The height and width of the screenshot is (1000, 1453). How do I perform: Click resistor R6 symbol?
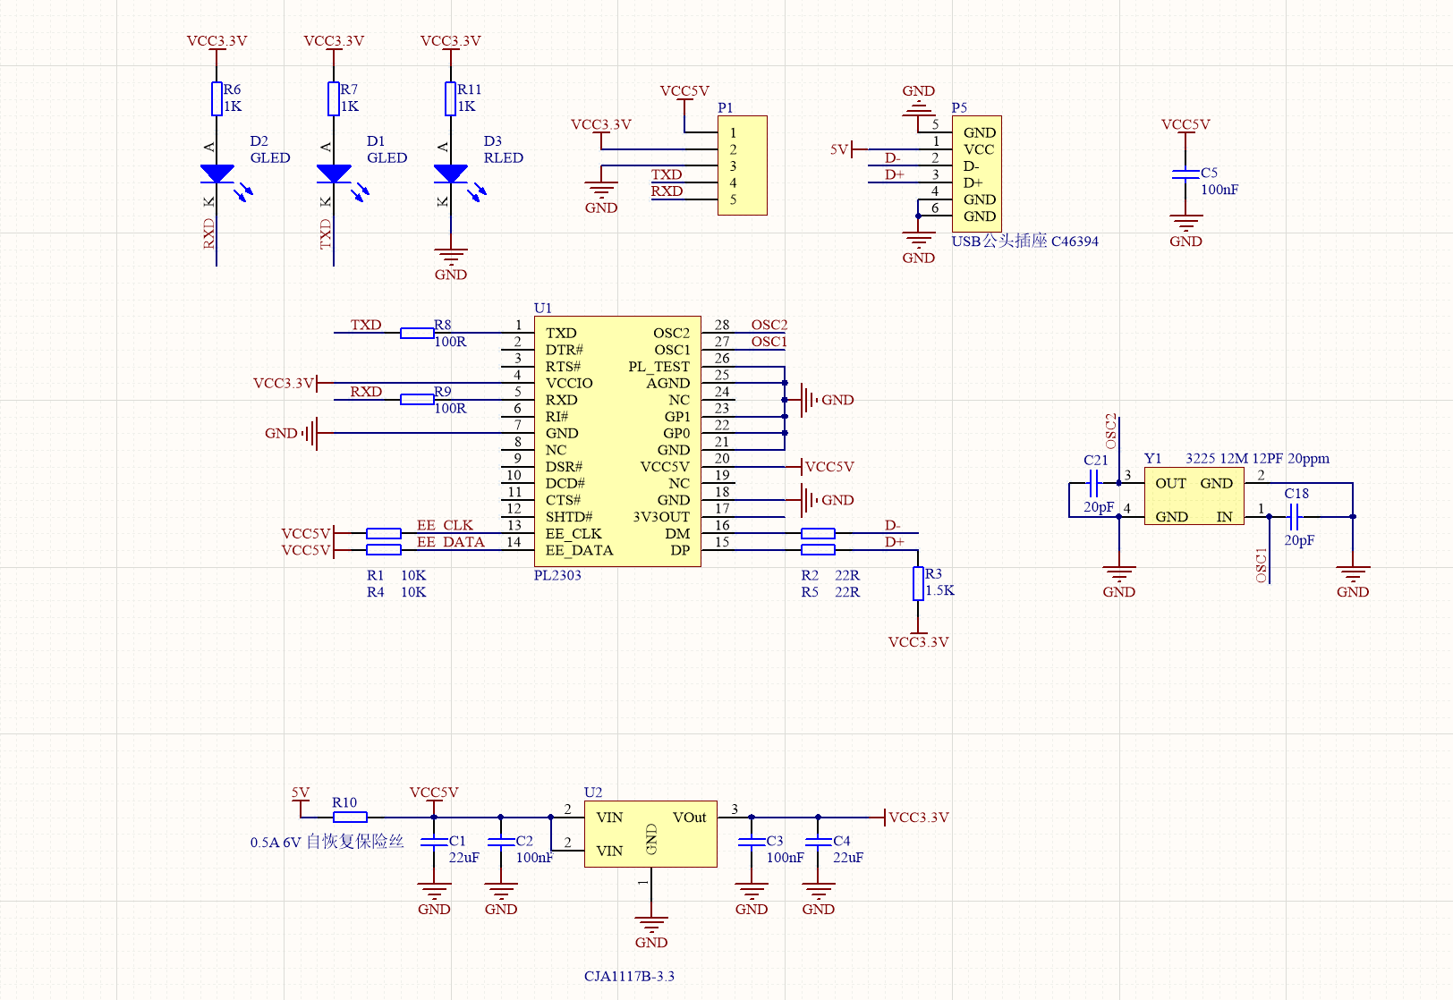[217, 98]
